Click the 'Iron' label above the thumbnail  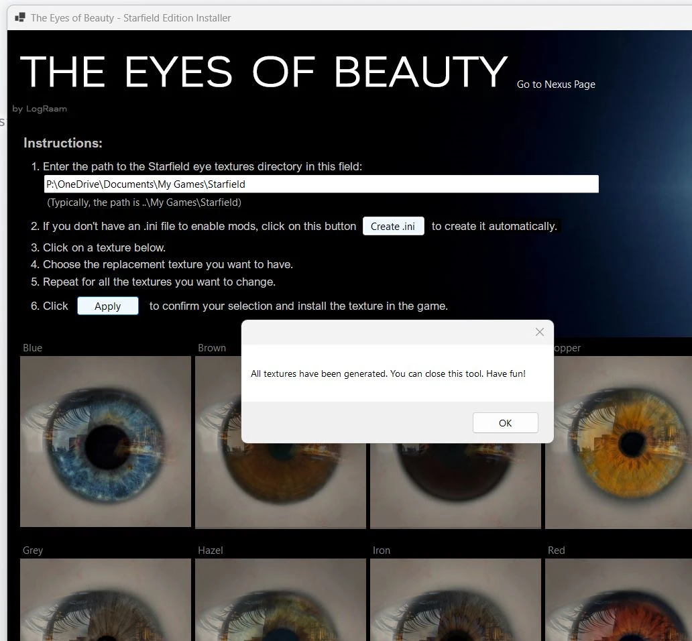pyautogui.click(x=382, y=550)
